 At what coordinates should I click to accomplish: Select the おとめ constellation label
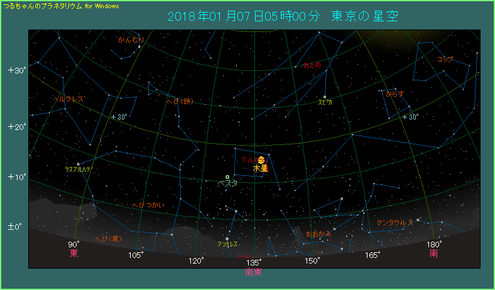click(x=312, y=65)
